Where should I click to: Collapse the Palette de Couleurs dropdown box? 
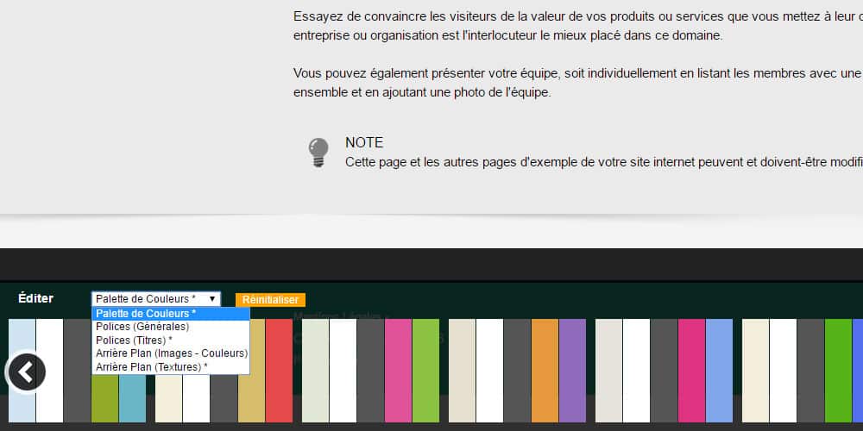pyautogui.click(x=155, y=299)
